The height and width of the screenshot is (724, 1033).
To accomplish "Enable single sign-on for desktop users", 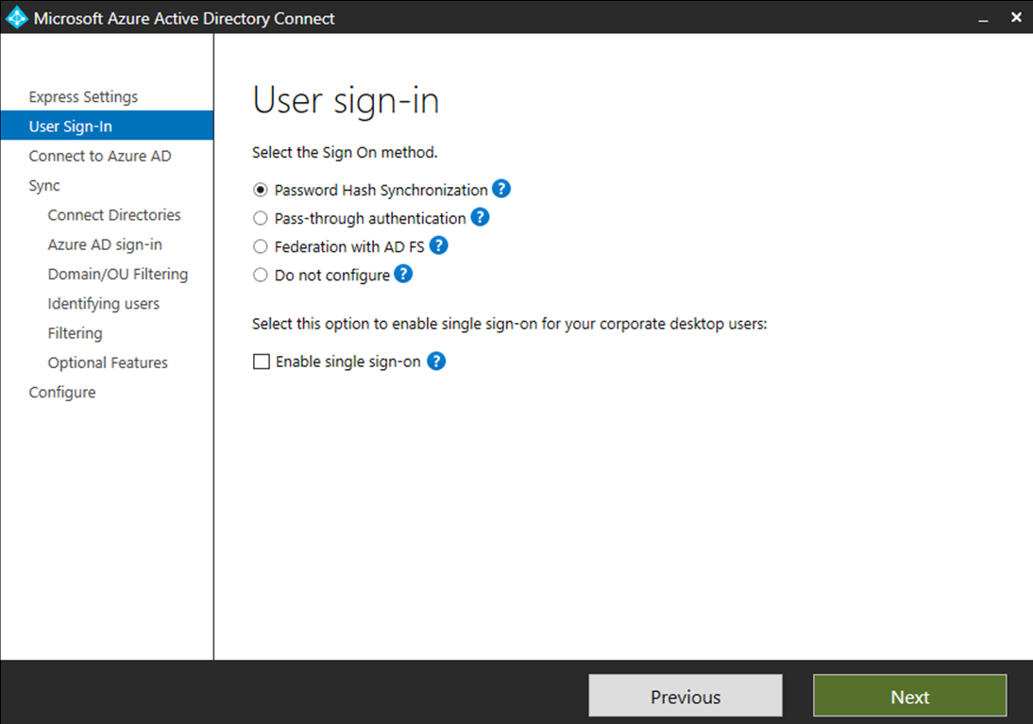I will click(x=261, y=361).
